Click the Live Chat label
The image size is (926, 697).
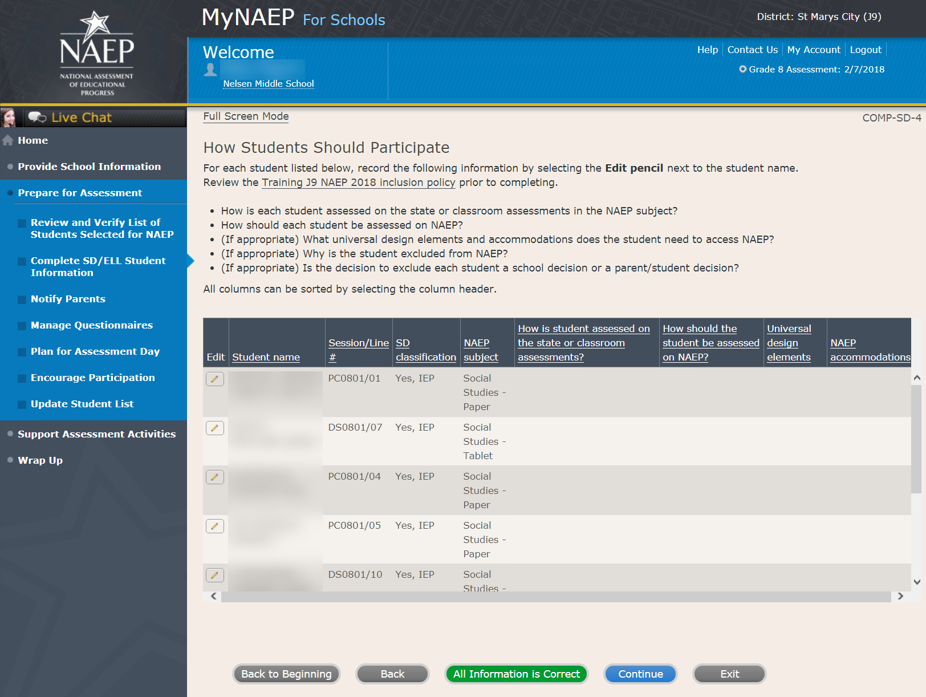click(82, 117)
